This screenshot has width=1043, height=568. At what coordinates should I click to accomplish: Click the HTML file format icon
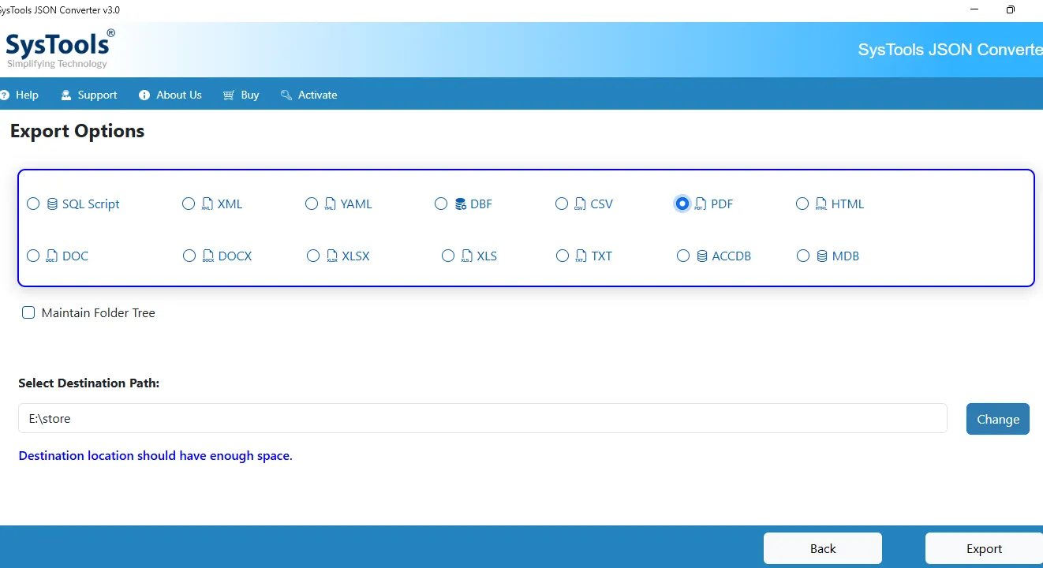click(x=821, y=204)
